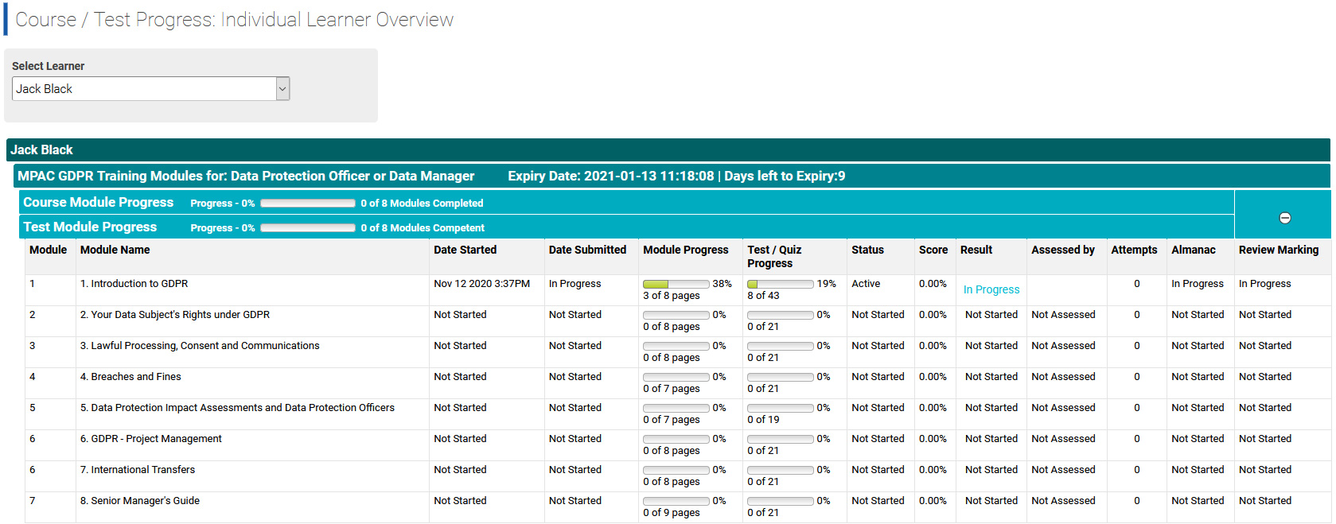Select the Course Module Progress bar
Viewport: 1336px width, 524px height.
click(x=307, y=204)
